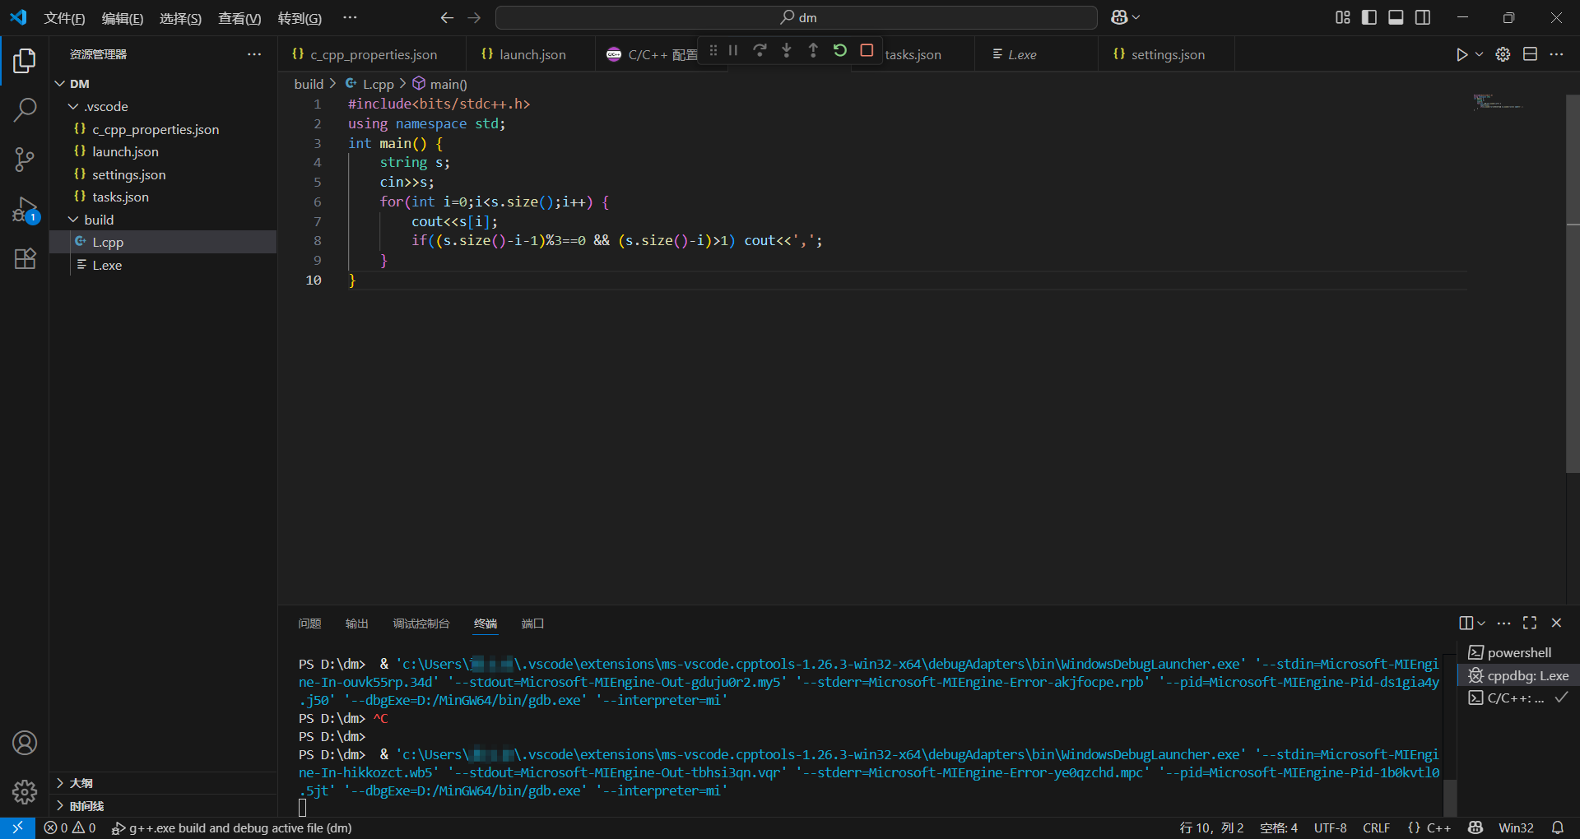Select L.exe in explorer tree

point(163,265)
